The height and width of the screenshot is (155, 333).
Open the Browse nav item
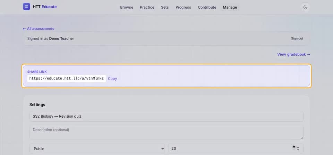coord(127,7)
